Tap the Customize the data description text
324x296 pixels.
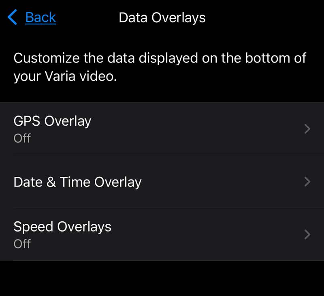click(x=160, y=67)
